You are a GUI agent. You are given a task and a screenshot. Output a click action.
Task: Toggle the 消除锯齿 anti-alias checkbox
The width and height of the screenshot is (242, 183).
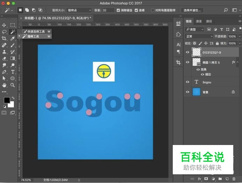tap(118, 10)
